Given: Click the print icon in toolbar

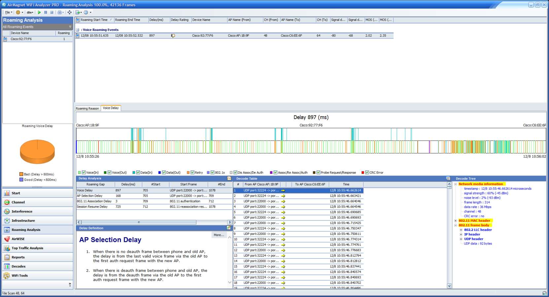Looking at the screenshot, I should click(x=60, y=12).
